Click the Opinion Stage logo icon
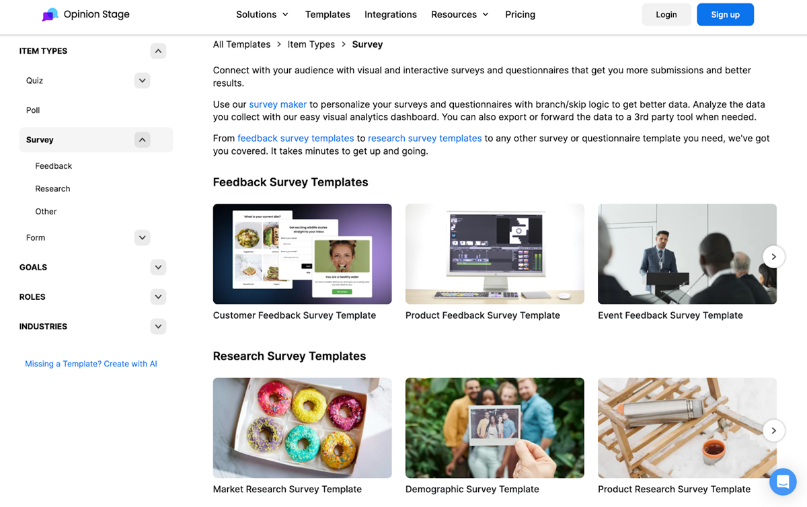Viewport: 807px width, 507px height. (x=50, y=14)
